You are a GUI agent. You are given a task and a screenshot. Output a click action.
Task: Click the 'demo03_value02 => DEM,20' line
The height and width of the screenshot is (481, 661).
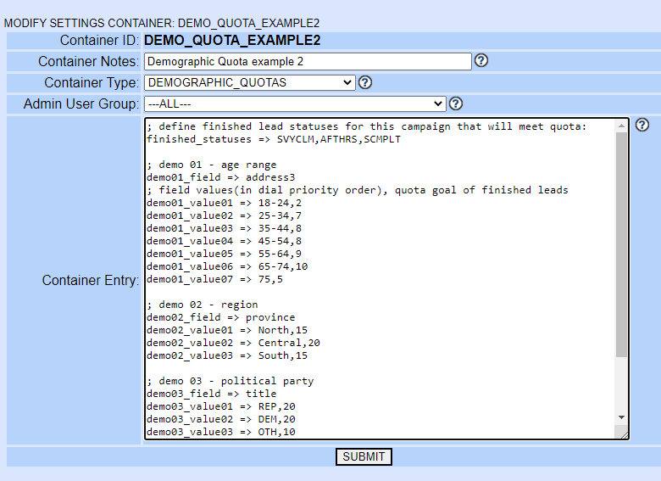coord(221,419)
